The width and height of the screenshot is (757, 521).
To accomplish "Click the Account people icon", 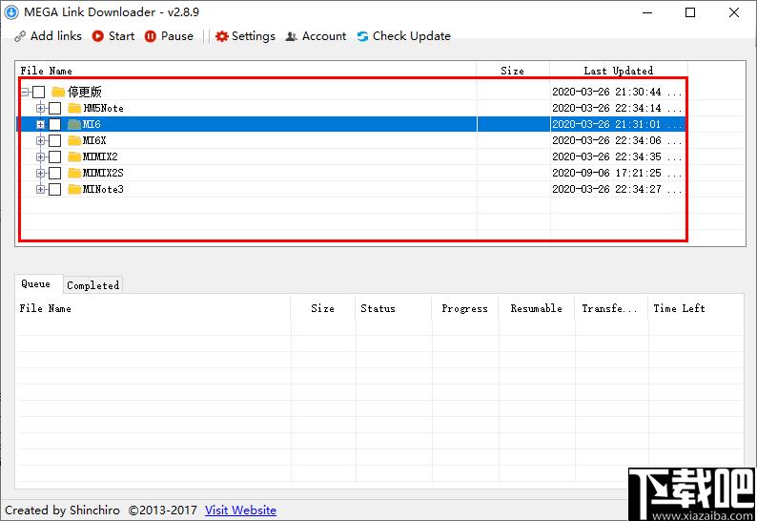I will point(291,36).
